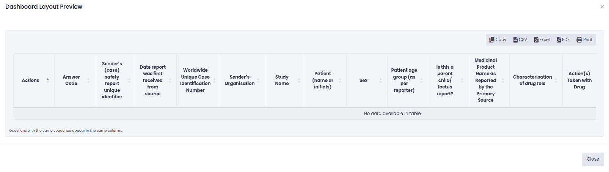Click parent child/foetus report column header
Viewport: 609px width, 172px height.
tap(445, 80)
